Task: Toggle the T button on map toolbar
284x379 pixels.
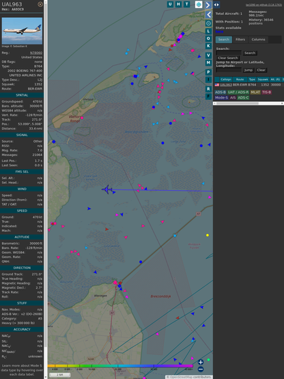Action: click(x=186, y=4)
